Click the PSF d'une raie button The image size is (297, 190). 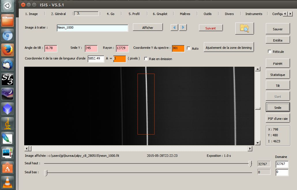pos(278,118)
